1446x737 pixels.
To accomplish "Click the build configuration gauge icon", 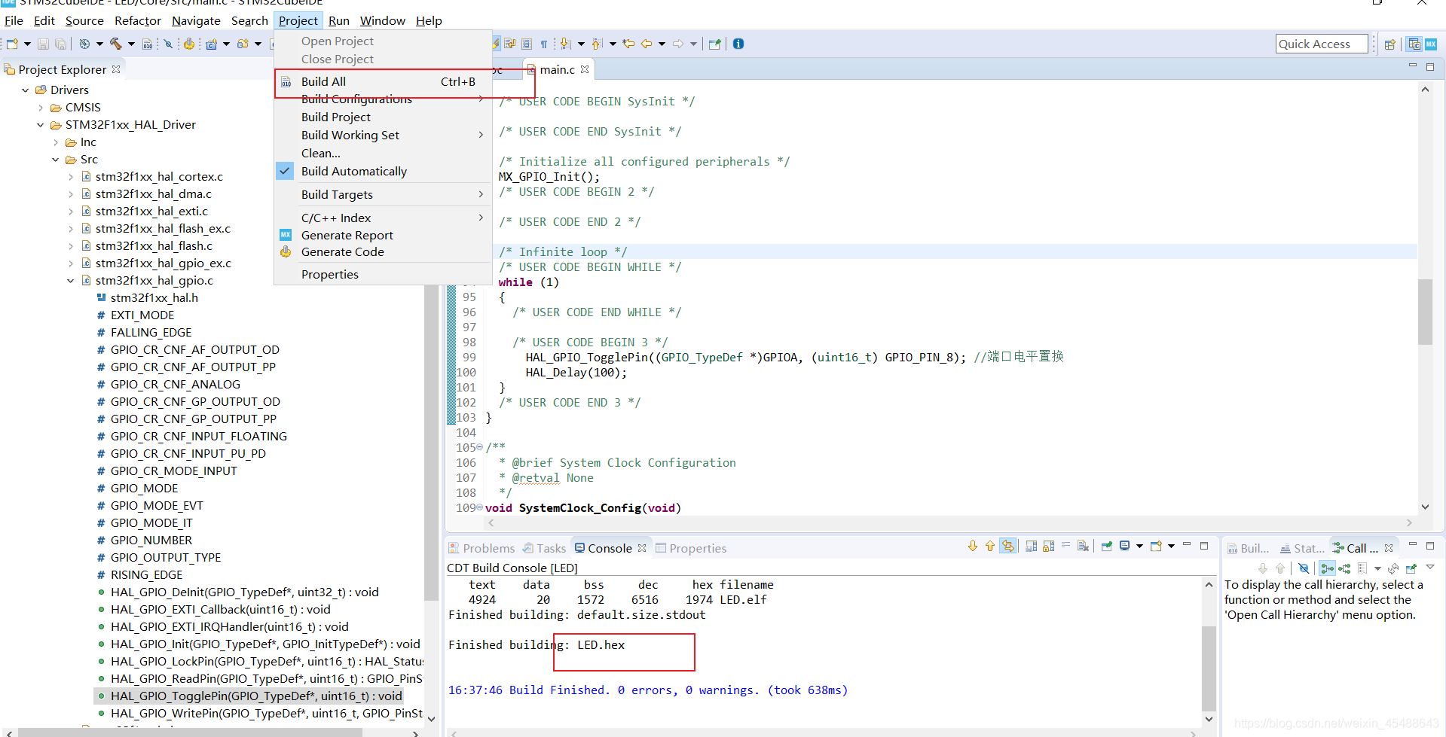I will (84, 44).
